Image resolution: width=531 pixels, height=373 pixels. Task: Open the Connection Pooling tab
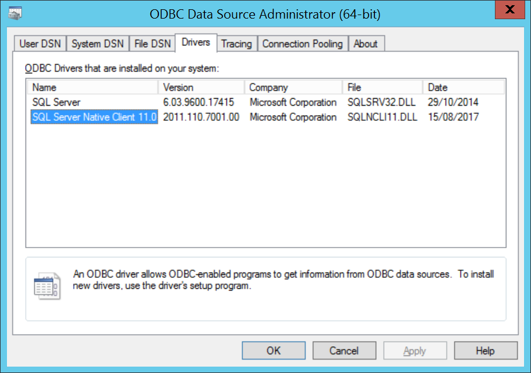coord(302,44)
